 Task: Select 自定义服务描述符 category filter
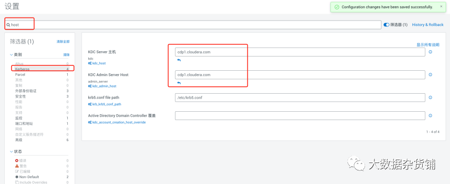[x=41, y=134]
